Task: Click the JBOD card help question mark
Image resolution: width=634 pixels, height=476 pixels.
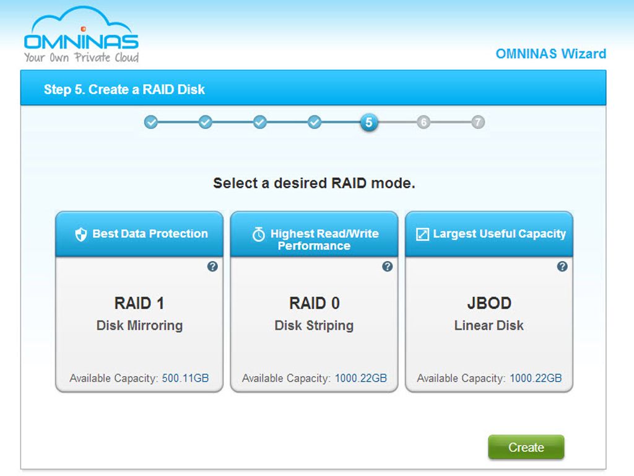Action: [562, 267]
